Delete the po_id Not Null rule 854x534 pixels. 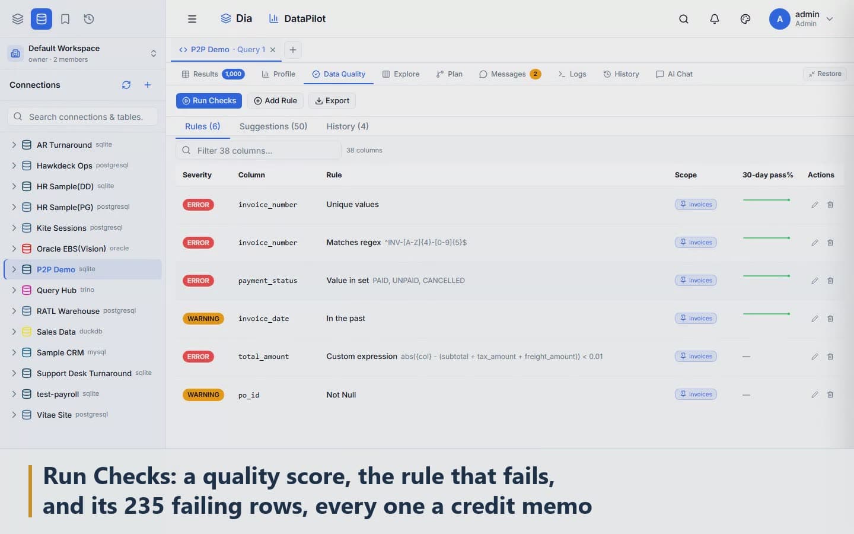pyautogui.click(x=830, y=395)
